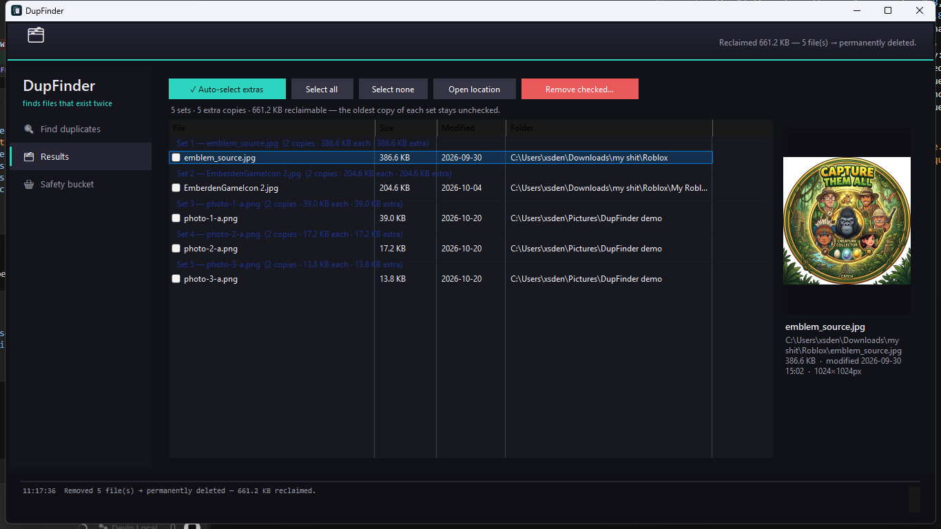The width and height of the screenshot is (941, 529).
Task: Click the DupFinder app icon in the title bar
Action: pyautogui.click(x=17, y=10)
